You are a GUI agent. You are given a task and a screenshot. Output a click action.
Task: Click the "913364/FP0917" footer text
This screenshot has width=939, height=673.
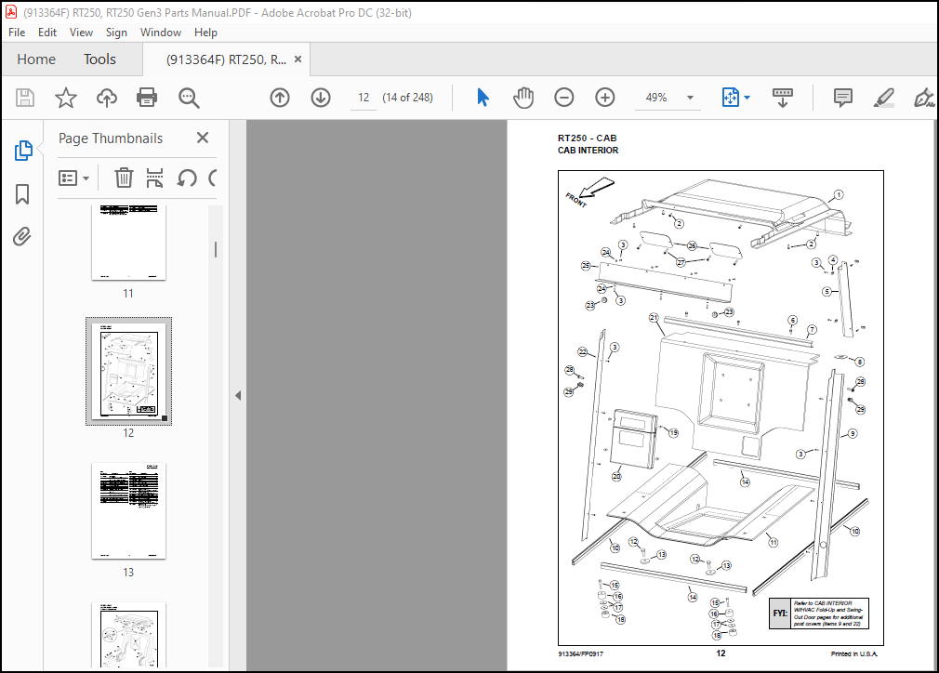pyautogui.click(x=580, y=653)
